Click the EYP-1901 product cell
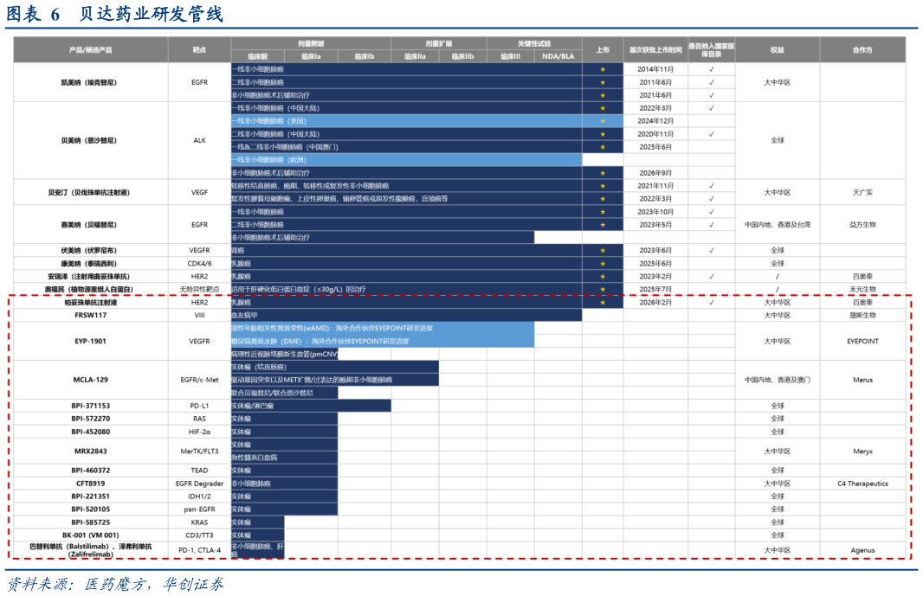Screen dimensions: 923x596 [91, 341]
